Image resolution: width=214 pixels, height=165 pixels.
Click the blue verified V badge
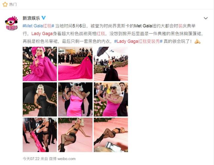click(x=44, y=18)
